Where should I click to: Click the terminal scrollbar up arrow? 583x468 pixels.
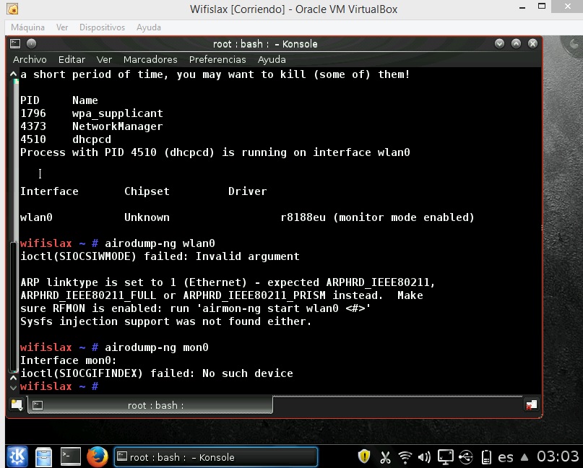14,74
